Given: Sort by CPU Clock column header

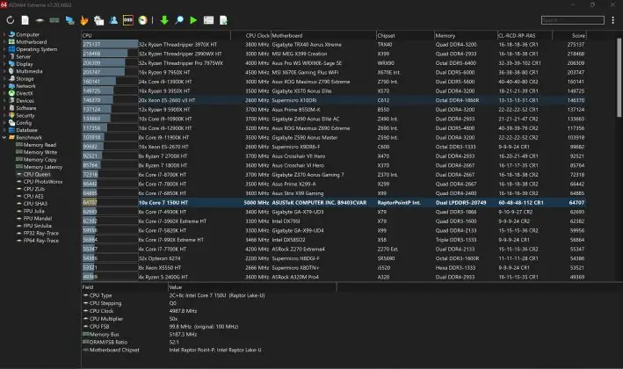Looking at the screenshot, I should pos(250,35).
